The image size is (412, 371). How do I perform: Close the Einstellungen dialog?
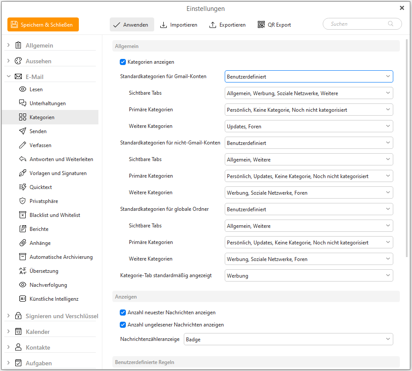[x=402, y=8]
